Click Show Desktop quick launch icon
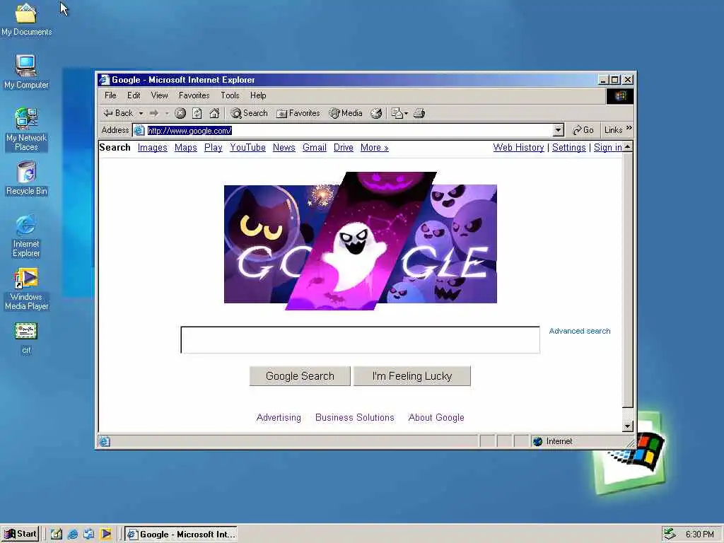Image resolution: width=724 pixels, height=543 pixels. click(57, 535)
